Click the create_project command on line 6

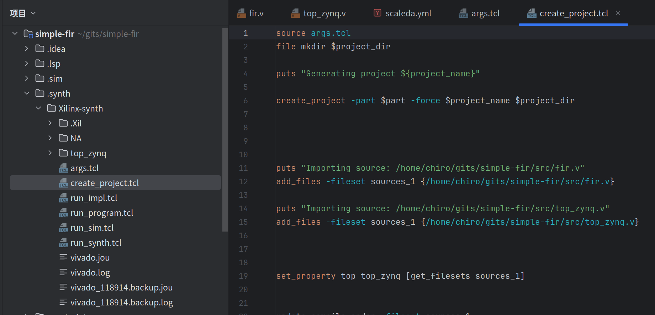tap(311, 101)
